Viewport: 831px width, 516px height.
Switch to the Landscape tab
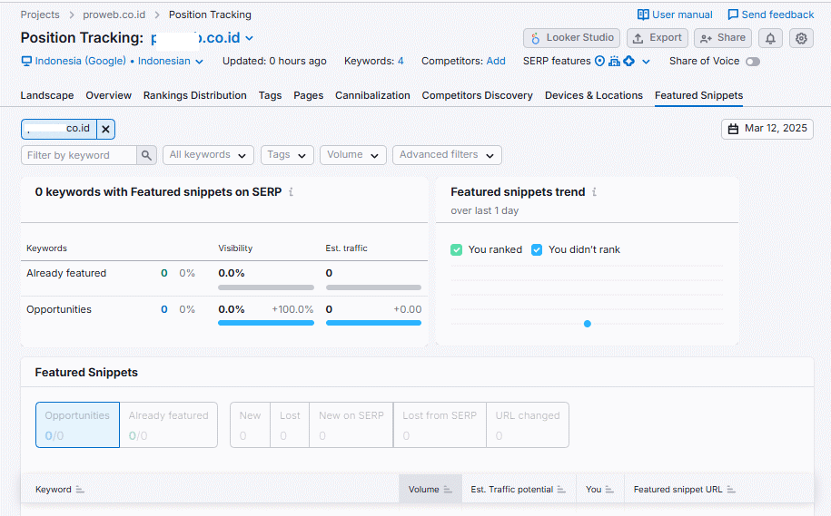(x=47, y=95)
